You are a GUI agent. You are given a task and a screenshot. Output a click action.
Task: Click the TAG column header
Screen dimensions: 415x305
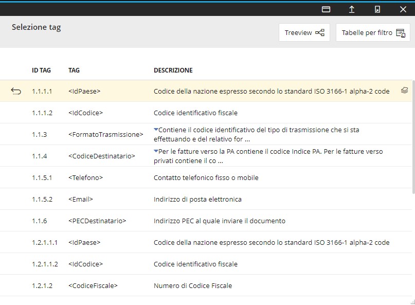74,70
